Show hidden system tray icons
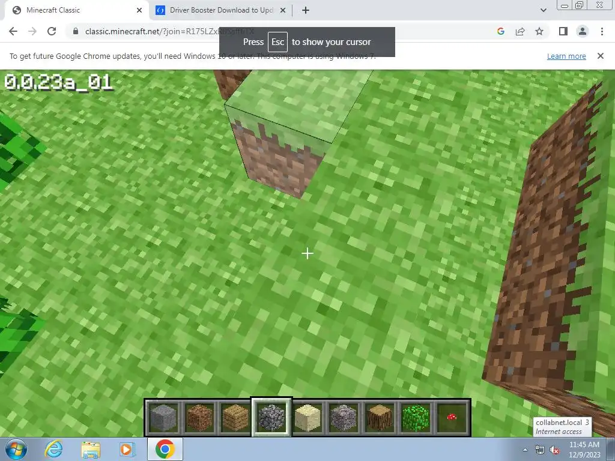 point(525,450)
